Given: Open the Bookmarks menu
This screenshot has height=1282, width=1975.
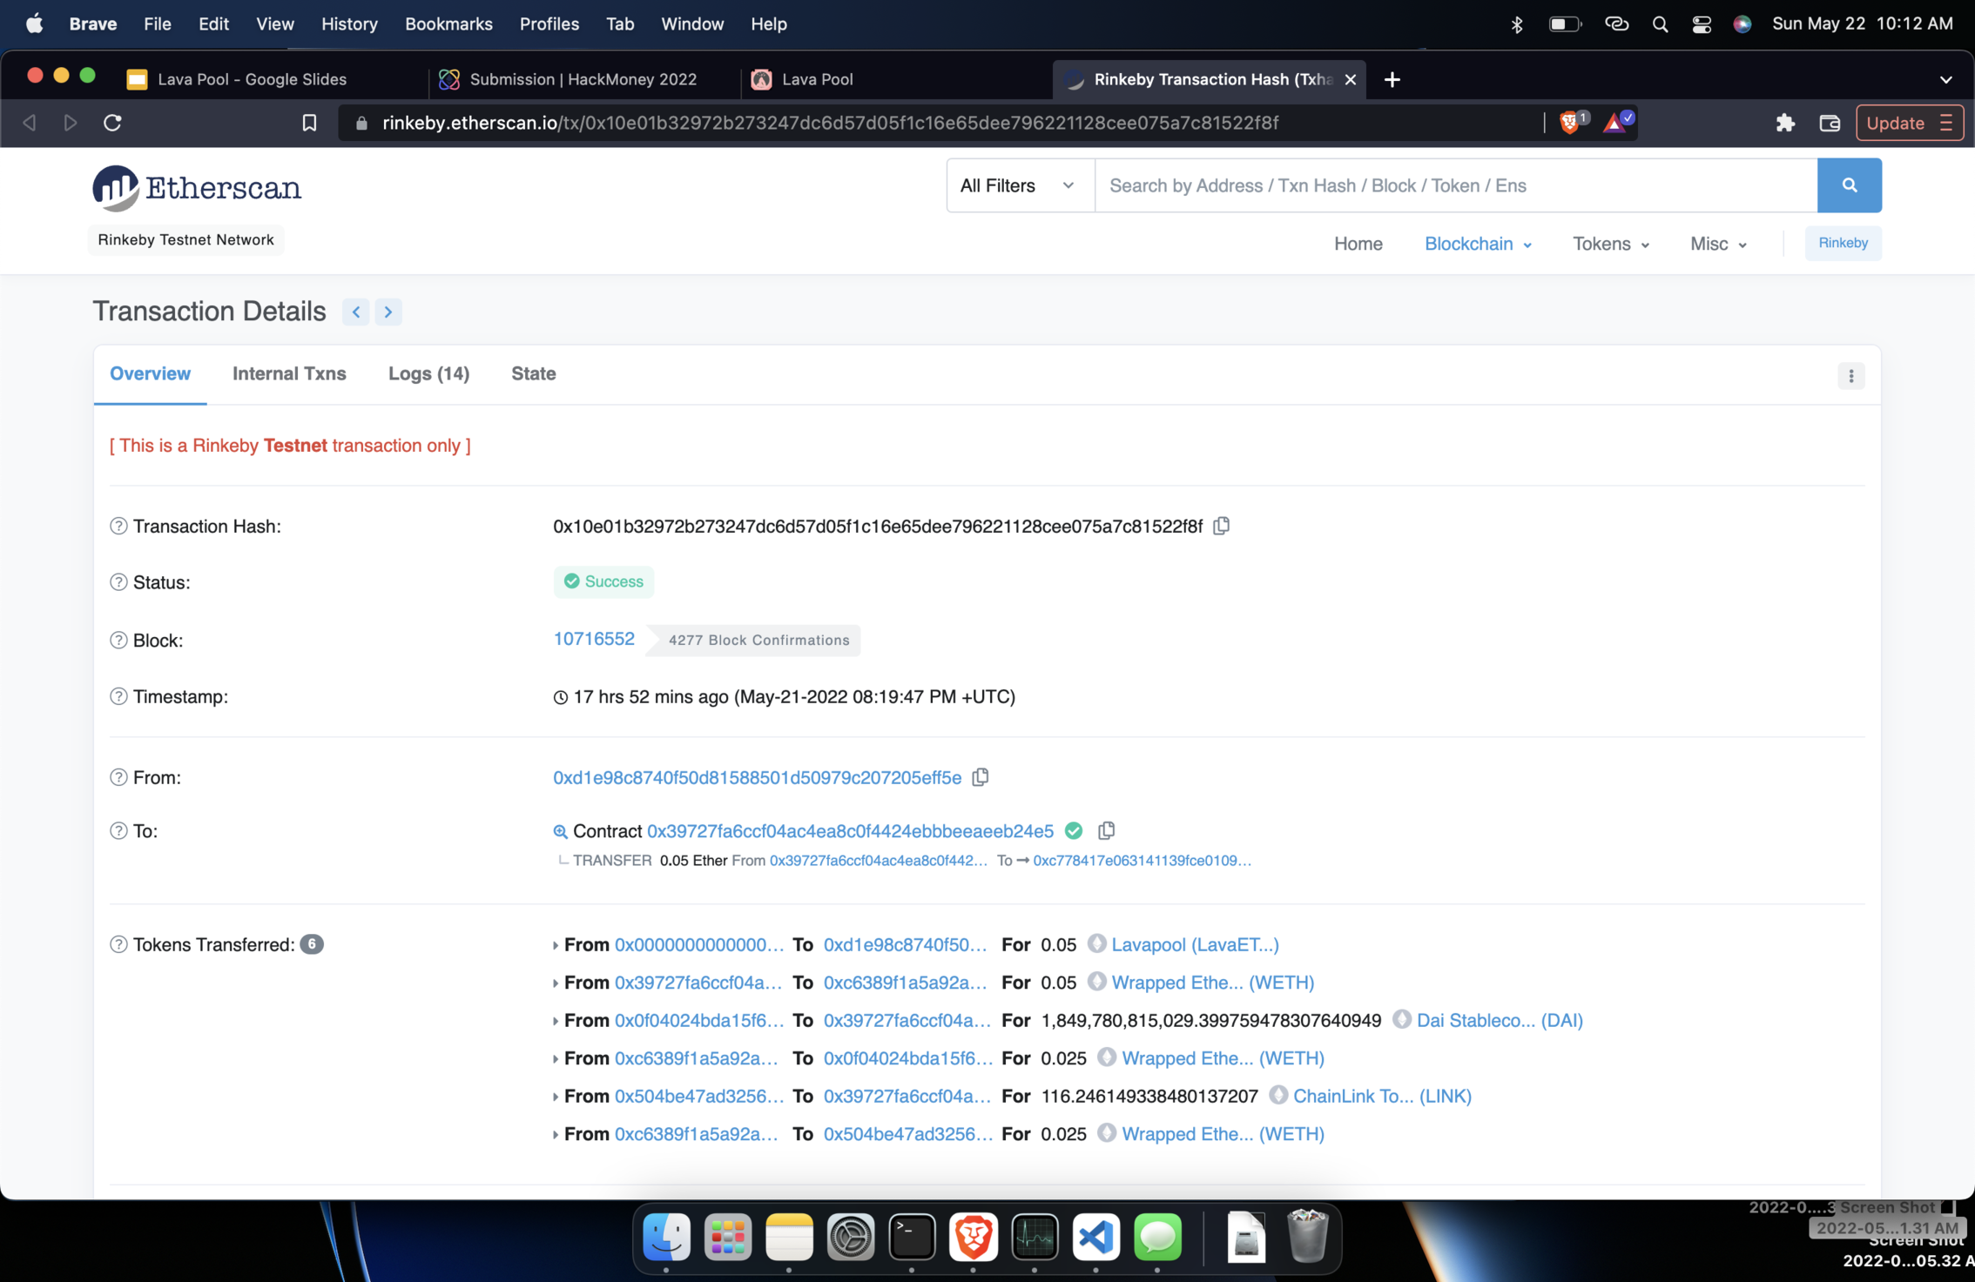Looking at the screenshot, I should coord(448,24).
